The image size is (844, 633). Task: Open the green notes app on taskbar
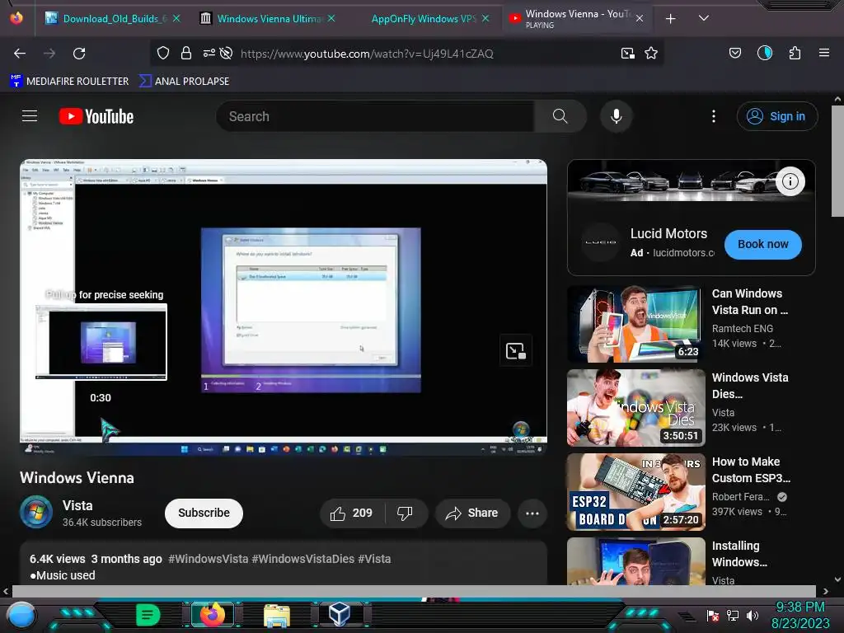[148, 615]
